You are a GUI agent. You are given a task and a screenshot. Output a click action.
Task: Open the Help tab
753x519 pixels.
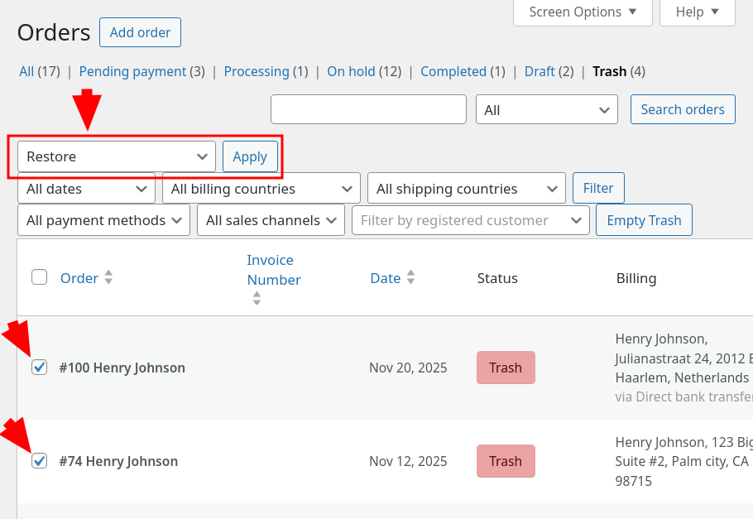[x=698, y=12]
